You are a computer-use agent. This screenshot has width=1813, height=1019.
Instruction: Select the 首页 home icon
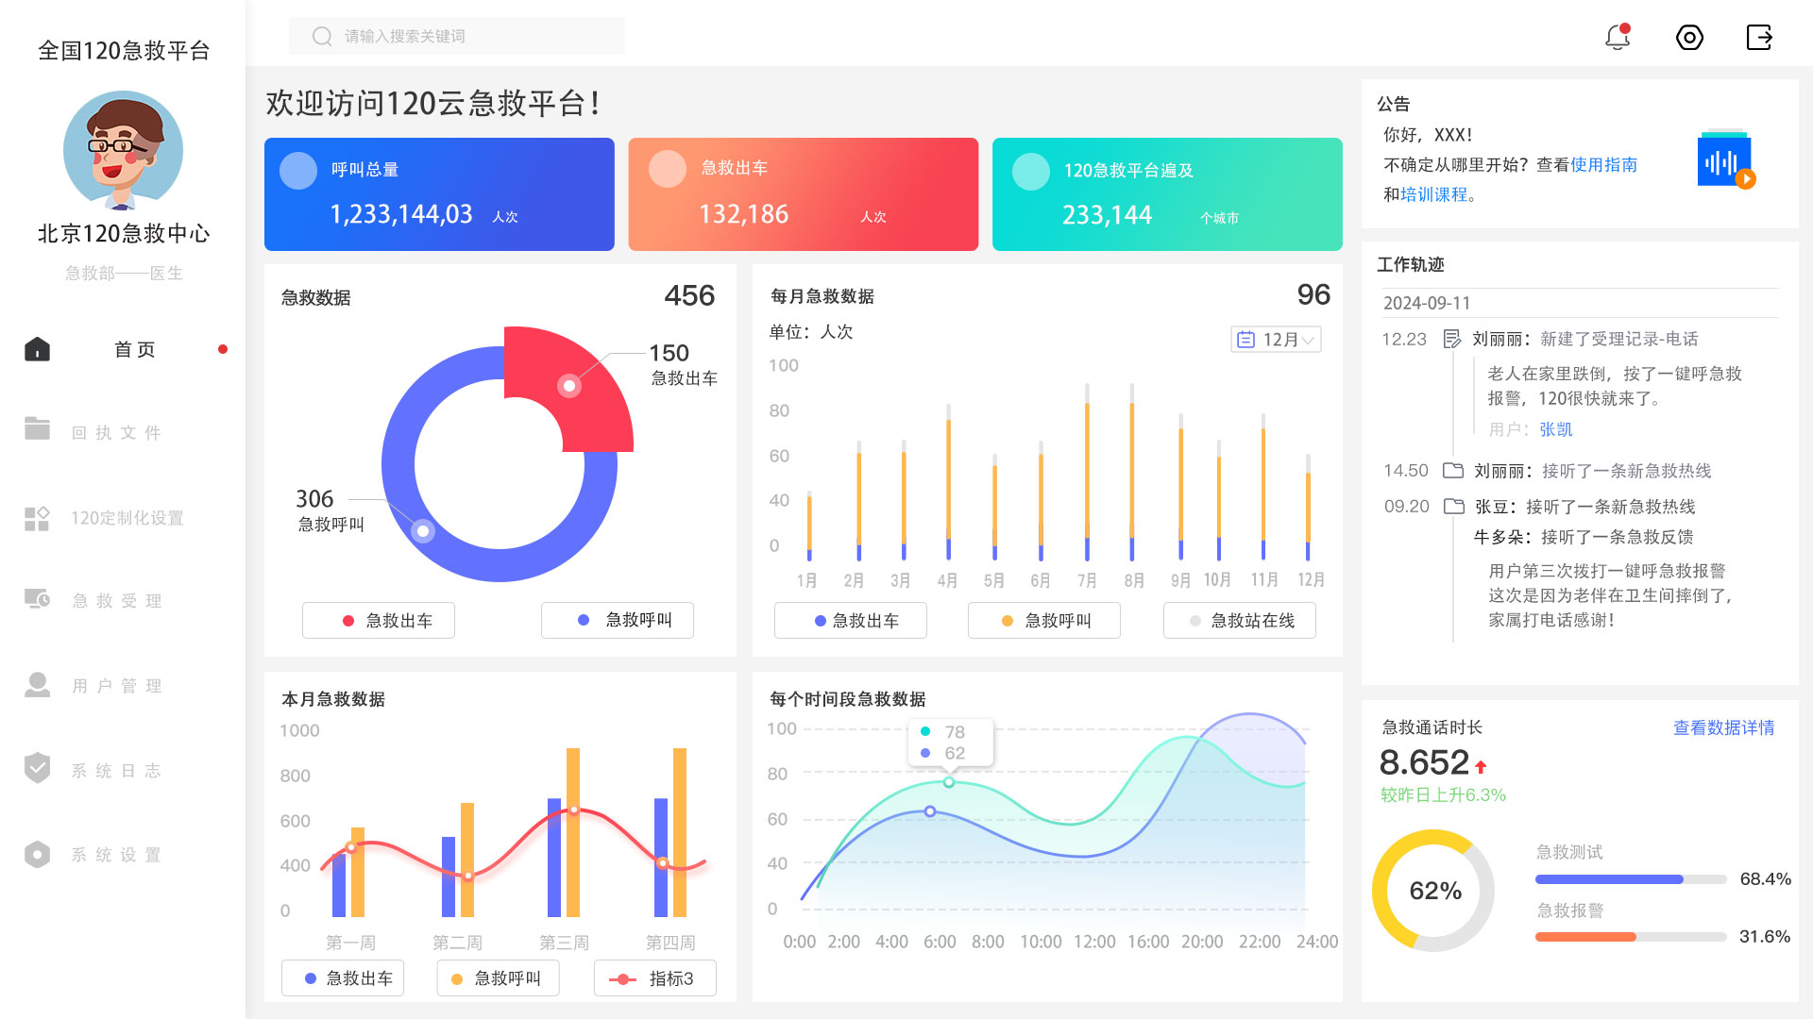coord(37,348)
